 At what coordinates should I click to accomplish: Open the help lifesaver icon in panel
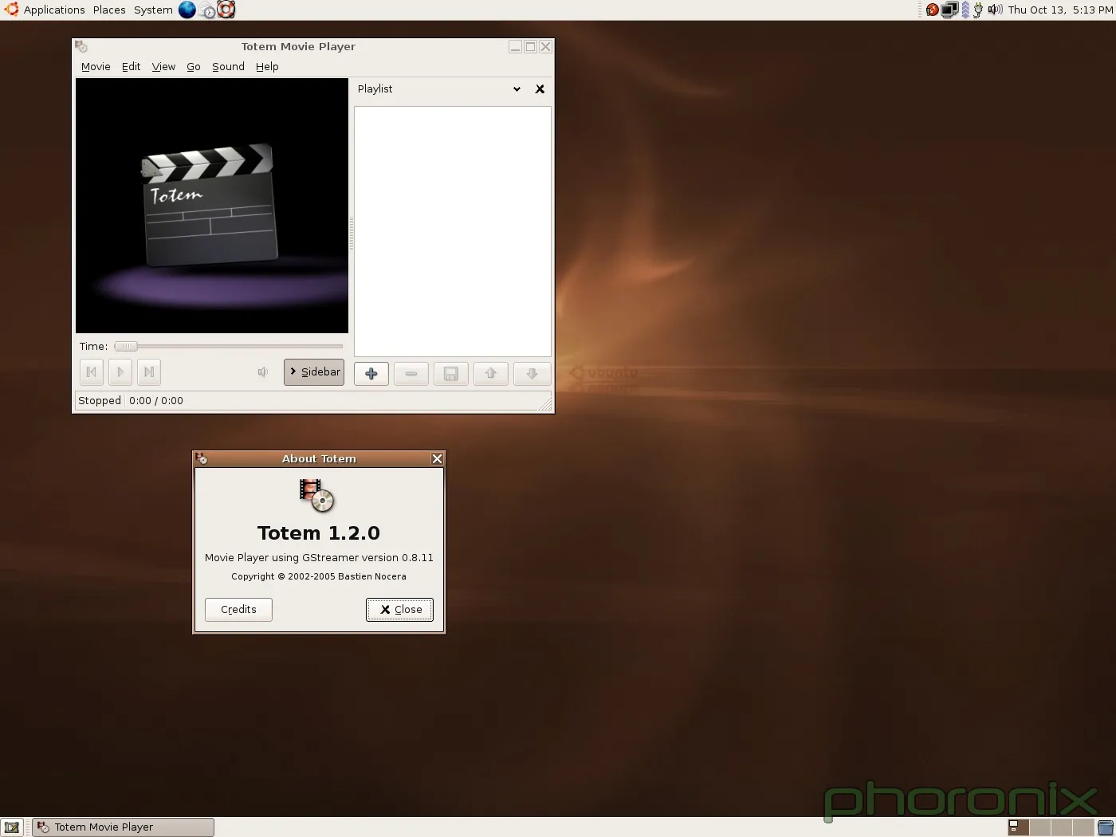[x=226, y=10]
